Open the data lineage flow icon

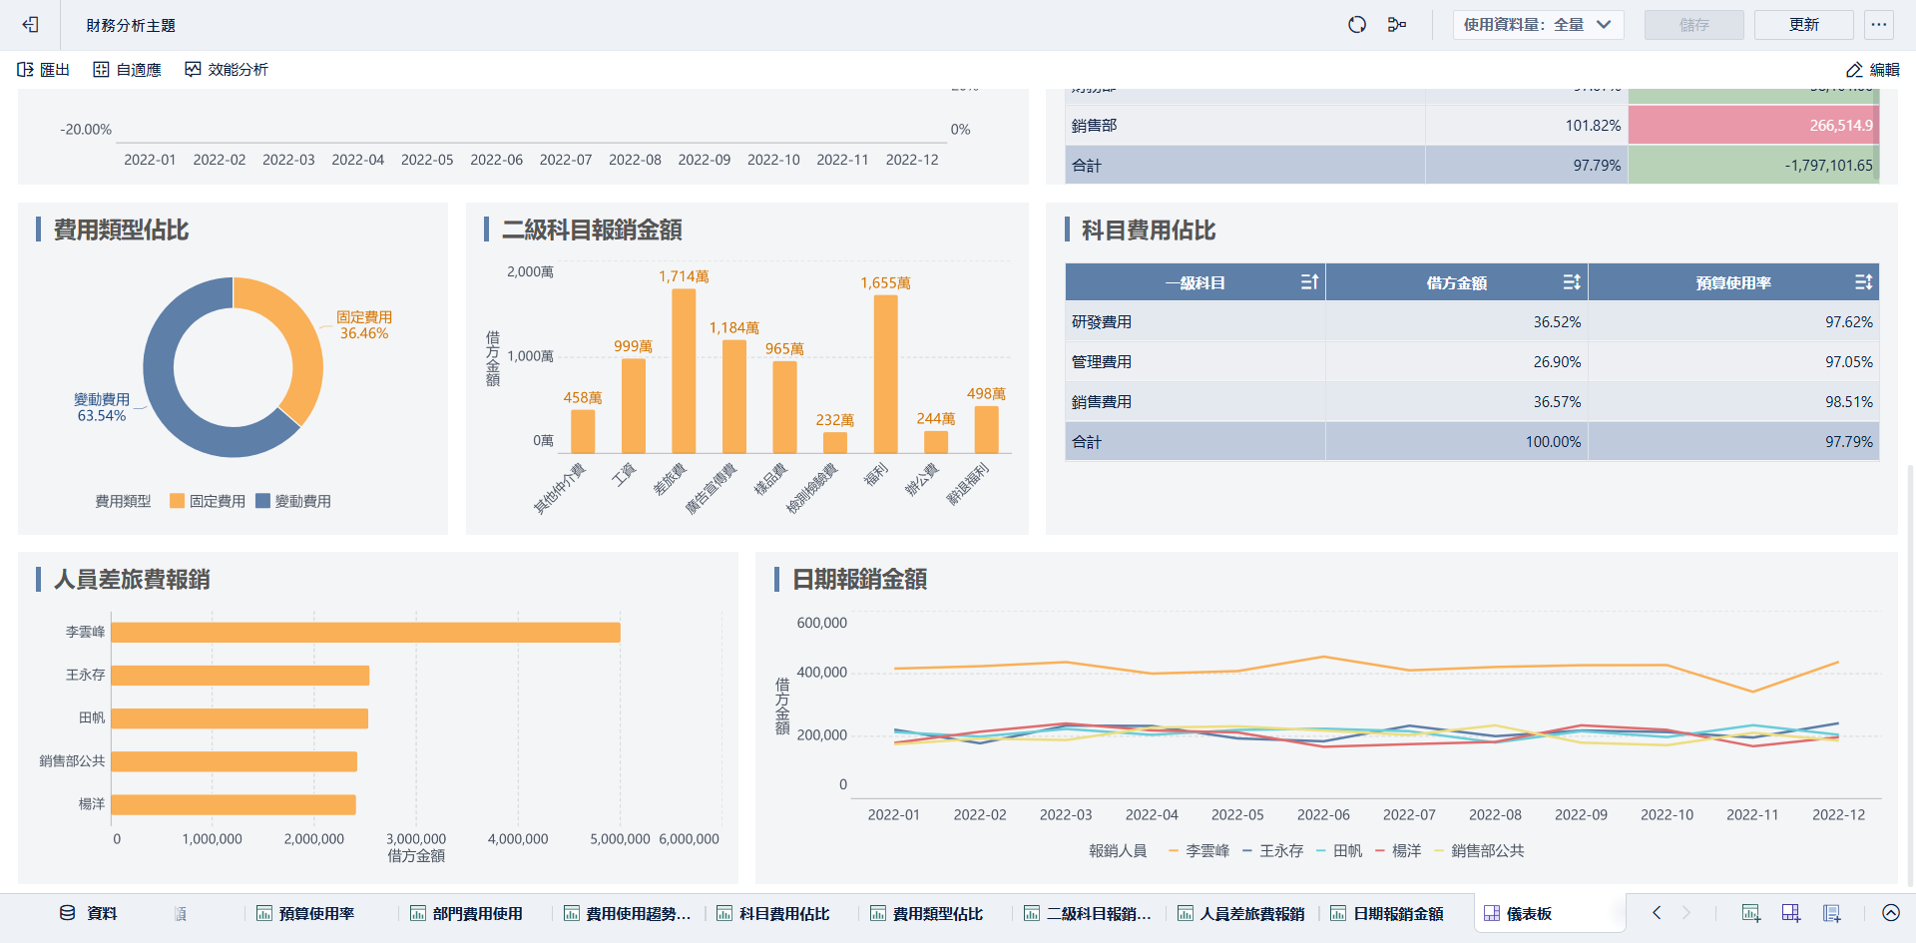1397,25
